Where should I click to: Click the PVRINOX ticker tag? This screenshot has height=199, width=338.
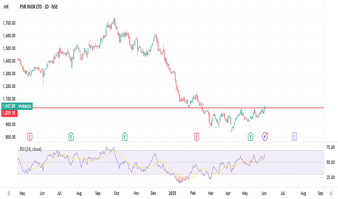pos(25,106)
